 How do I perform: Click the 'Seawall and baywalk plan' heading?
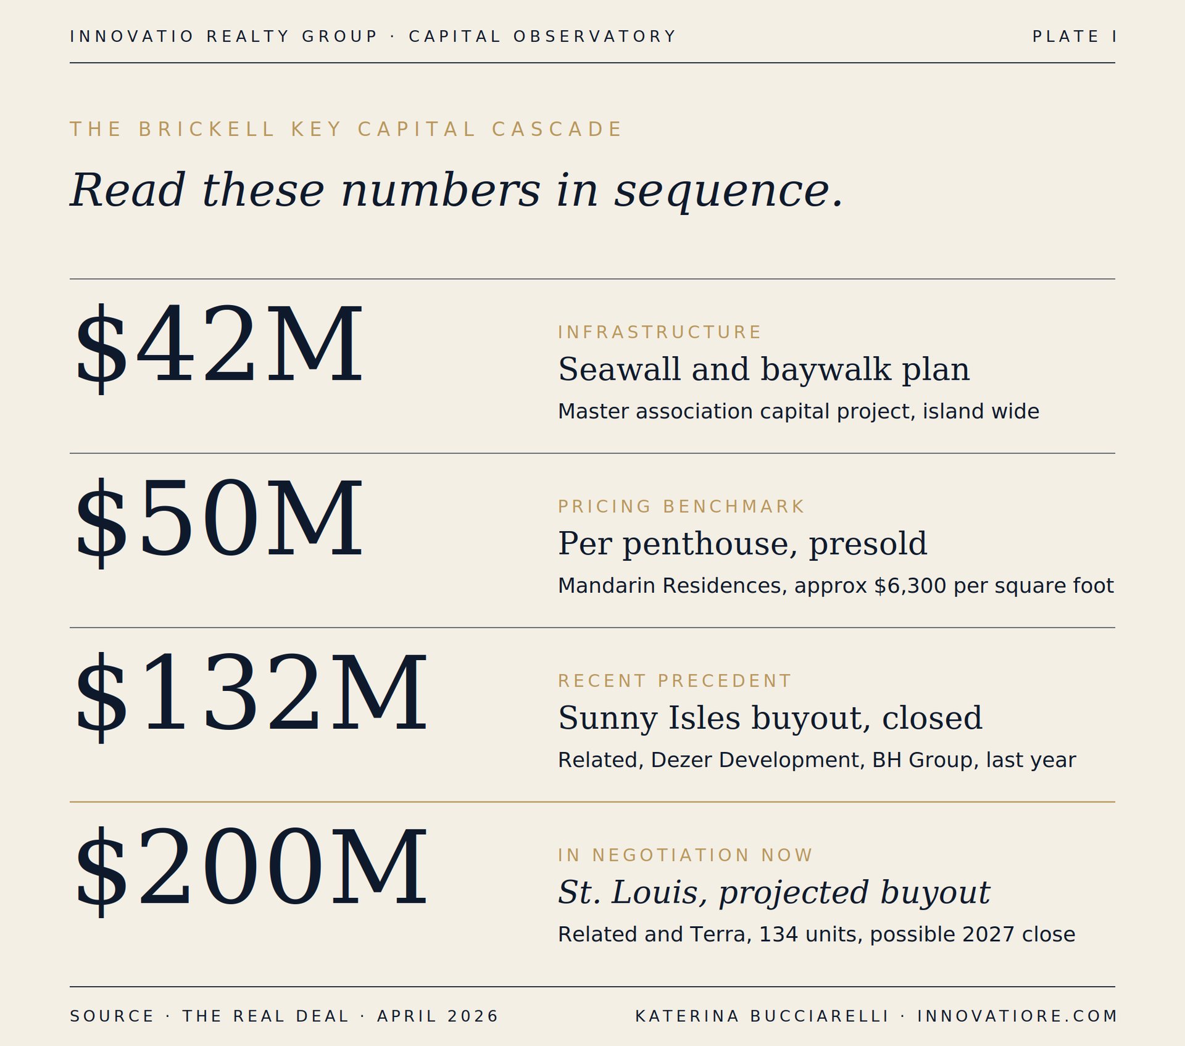[763, 370]
